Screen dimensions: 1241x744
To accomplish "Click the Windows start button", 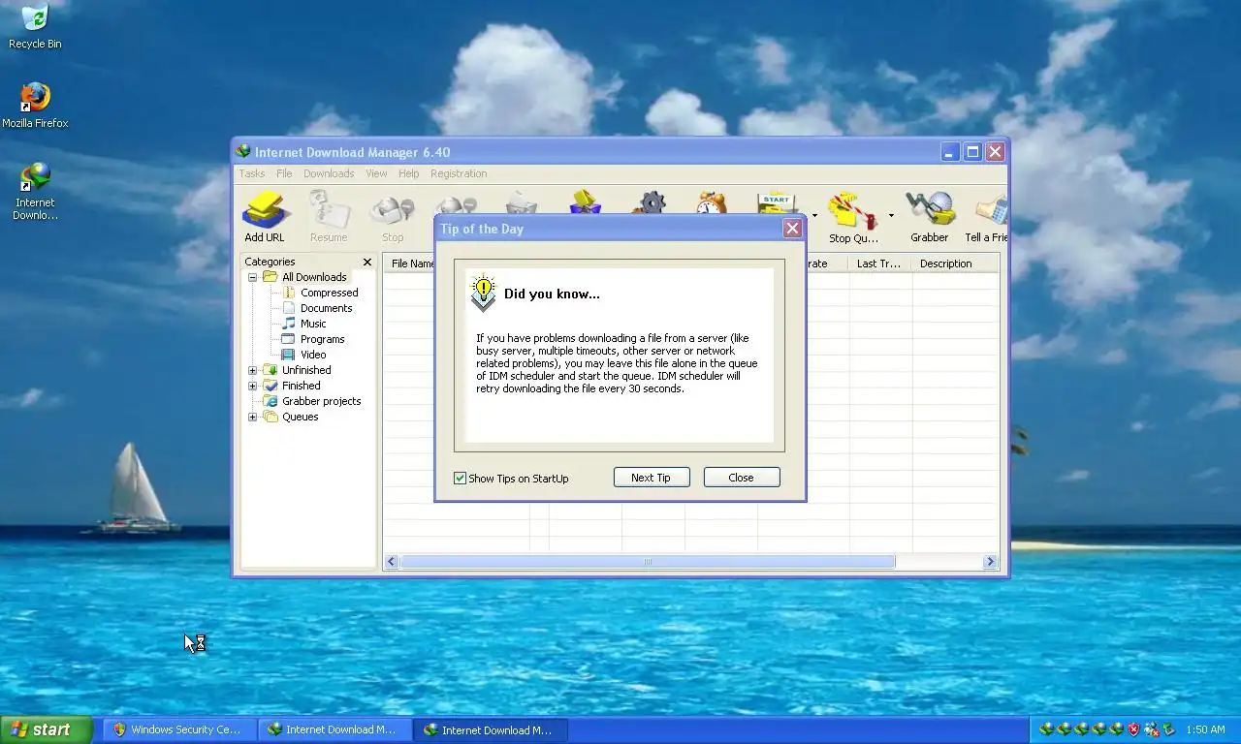I will pos(47,729).
